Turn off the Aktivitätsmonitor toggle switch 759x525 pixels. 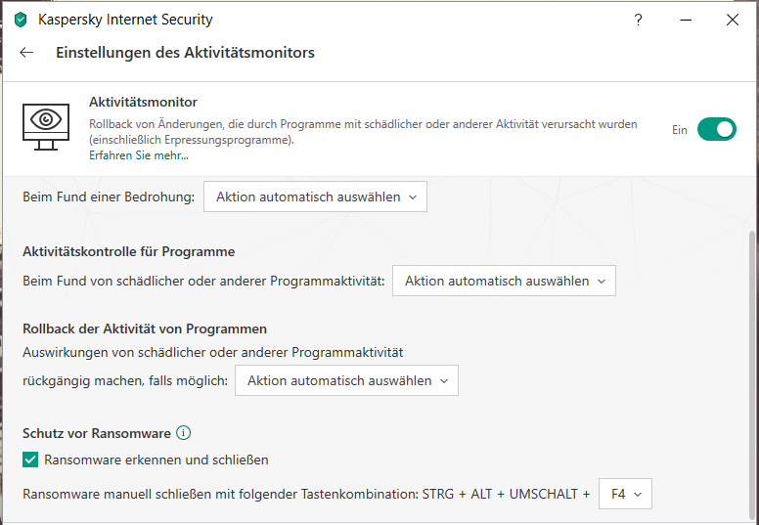[716, 129]
